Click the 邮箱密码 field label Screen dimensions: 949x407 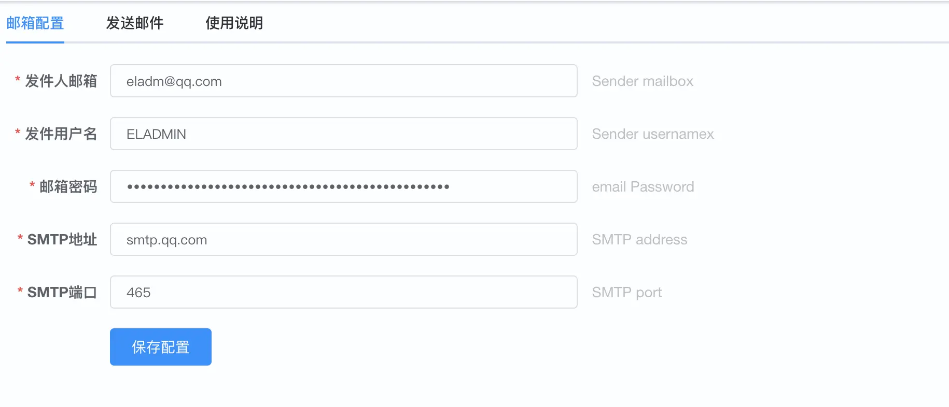point(68,187)
